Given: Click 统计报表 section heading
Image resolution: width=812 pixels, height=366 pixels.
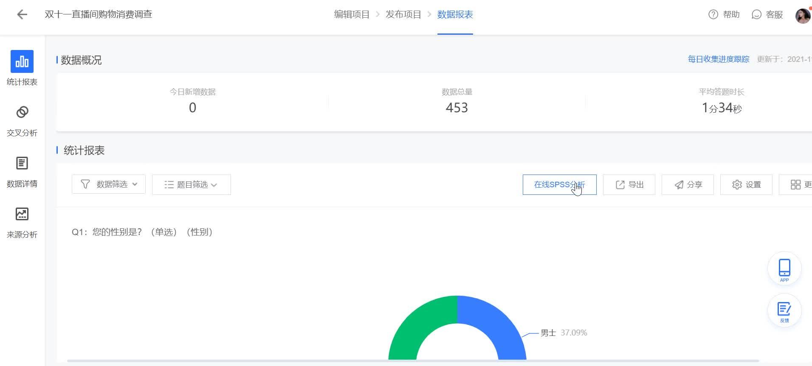Looking at the screenshot, I should point(84,150).
